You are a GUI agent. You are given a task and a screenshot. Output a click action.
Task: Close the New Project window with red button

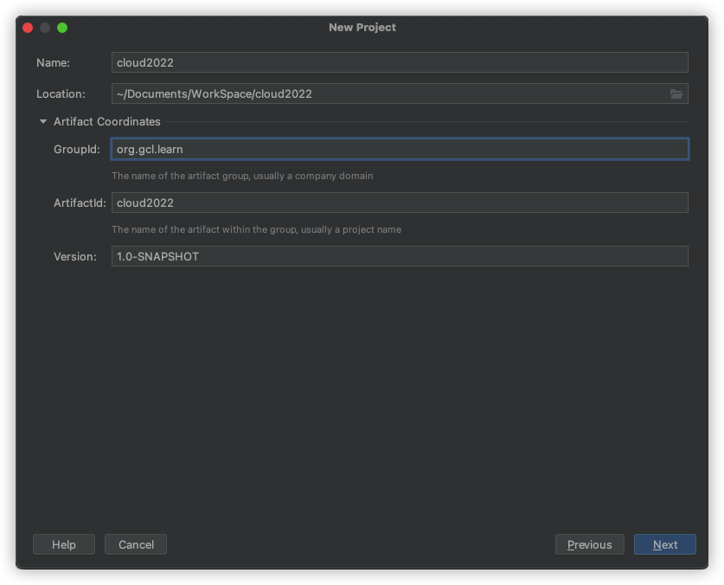pos(28,28)
